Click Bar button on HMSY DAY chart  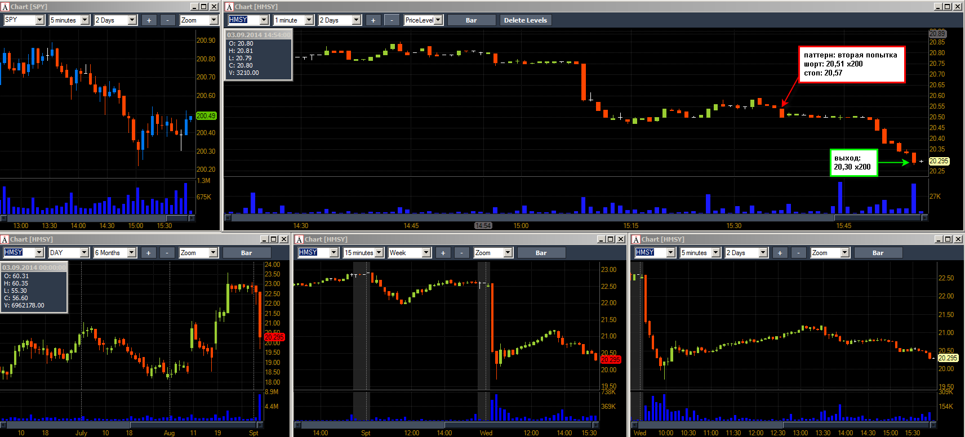pyautogui.click(x=247, y=253)
